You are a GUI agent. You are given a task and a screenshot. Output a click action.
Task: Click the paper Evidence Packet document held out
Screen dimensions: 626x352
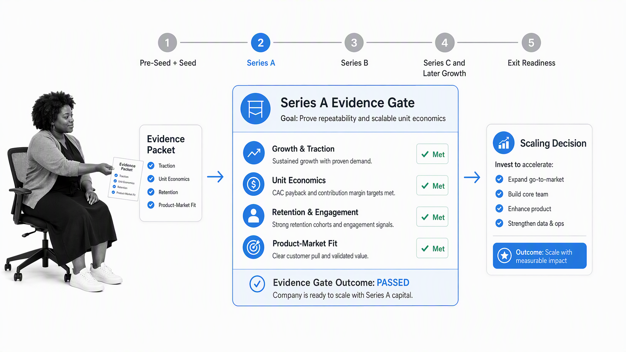pyautogui.click(x=126, y=179)
